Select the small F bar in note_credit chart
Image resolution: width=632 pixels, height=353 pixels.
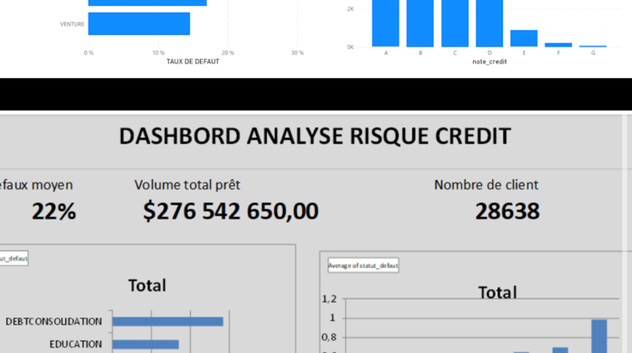pyautogui.click(x=558, y=45)
